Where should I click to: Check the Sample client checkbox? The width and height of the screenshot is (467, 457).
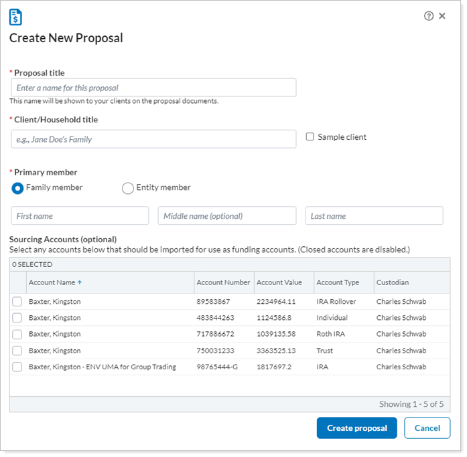[x=310, y=136]
